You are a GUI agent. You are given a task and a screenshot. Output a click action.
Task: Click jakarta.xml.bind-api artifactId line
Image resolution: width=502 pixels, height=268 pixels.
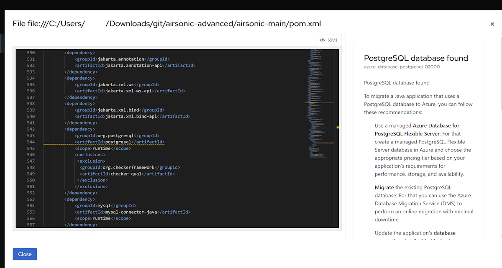click(133, 117)
